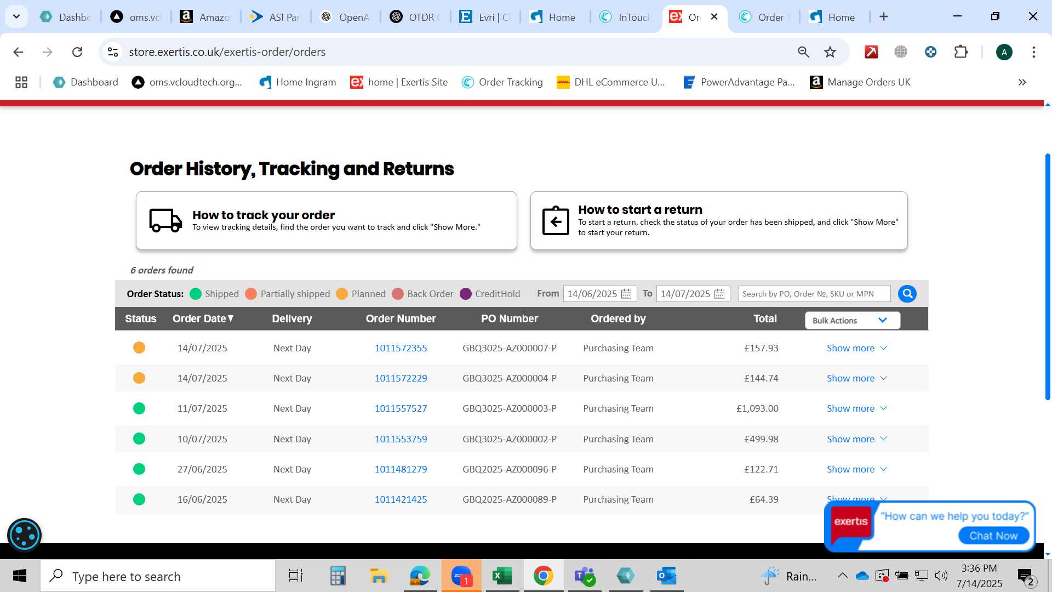Open the profile avatar A

tap(1004, 52)
